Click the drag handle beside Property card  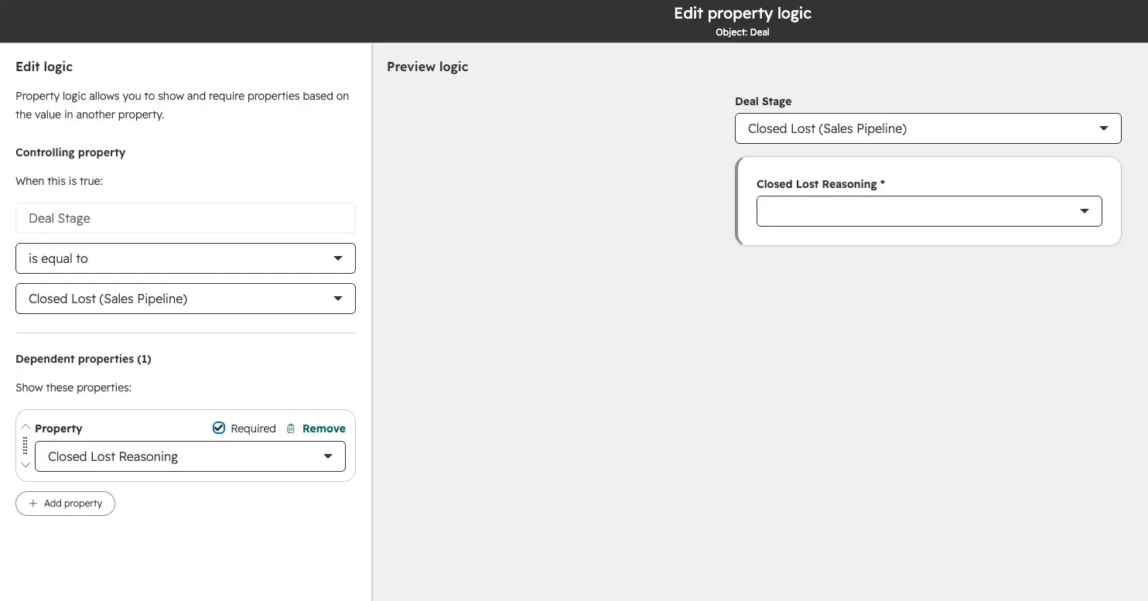point(26,446)
